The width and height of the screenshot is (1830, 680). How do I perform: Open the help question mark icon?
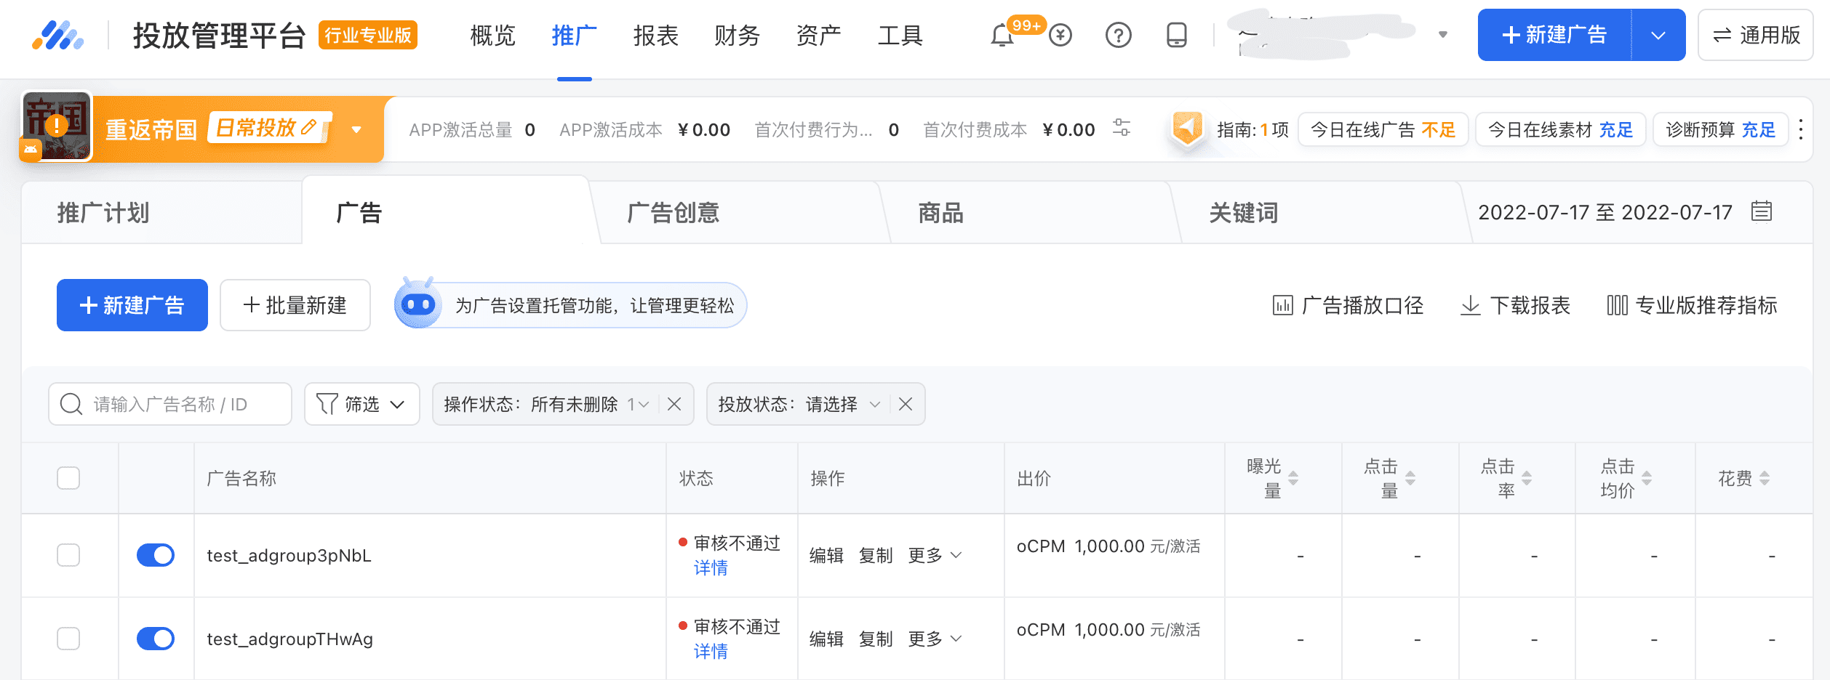coord(1118,36)
